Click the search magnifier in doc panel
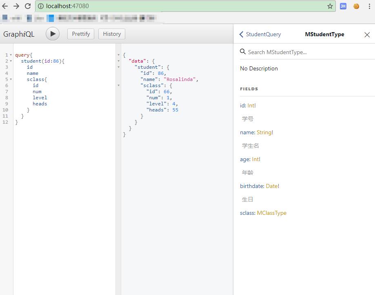The width and height of the screenshot is (375, 295). (244, 52)
